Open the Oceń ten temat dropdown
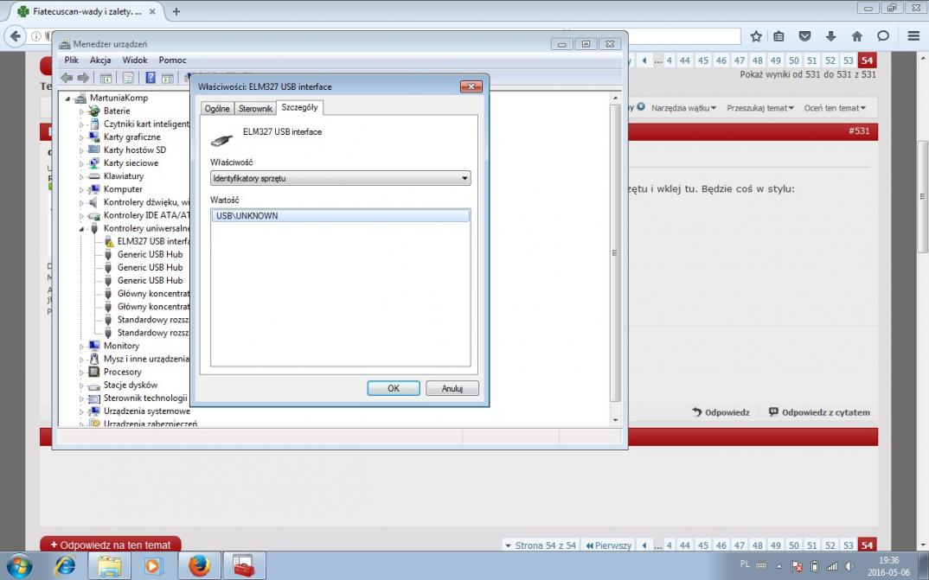Viewport: 929px width, 580px height. pyautogui.click(x=835, y=108)
